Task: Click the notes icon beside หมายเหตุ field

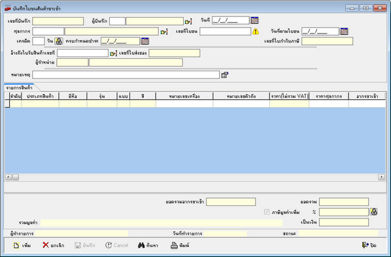Action: pyautogui.click(x=224, y=75)
